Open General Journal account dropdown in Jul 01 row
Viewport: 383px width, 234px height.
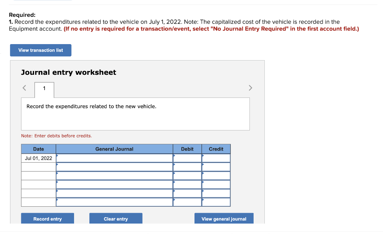(x=114, y=158)
